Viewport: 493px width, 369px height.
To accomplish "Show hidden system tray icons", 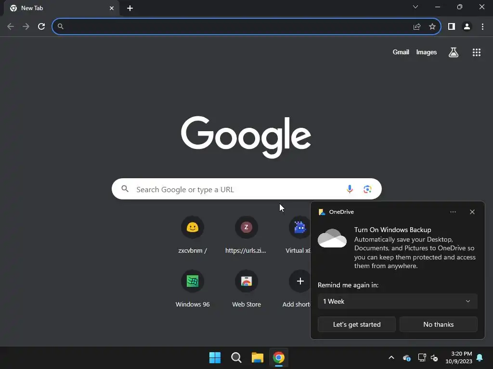I will coord(391,357).
